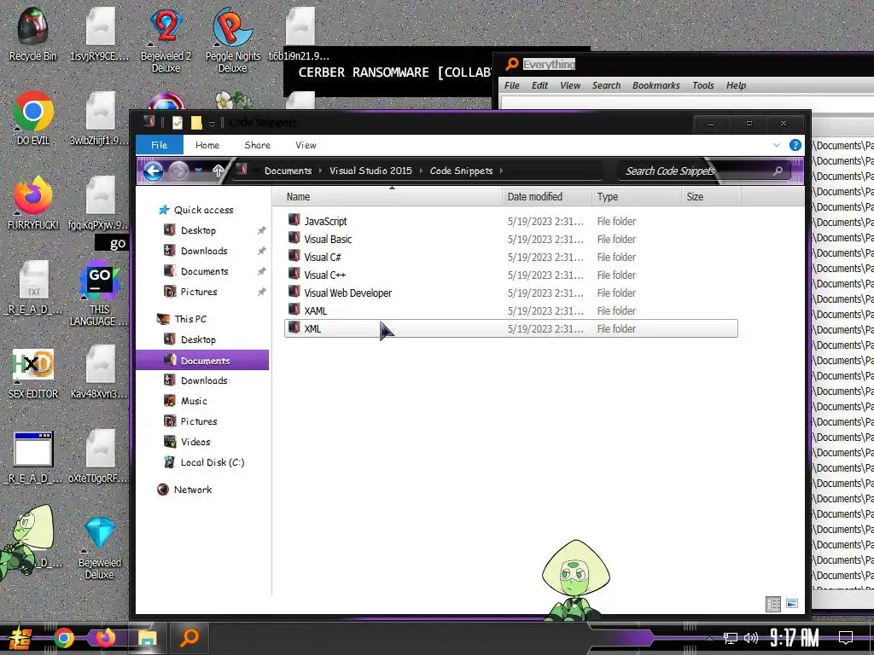Select the Visual C# folder
The image size is (874, 655).
[510, 257]
